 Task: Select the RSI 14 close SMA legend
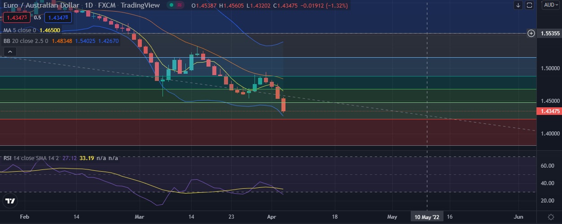click(x=32, y=158)
